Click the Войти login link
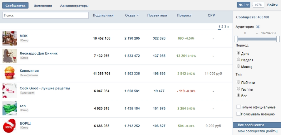The image size is (281, 135). [272, 5]
